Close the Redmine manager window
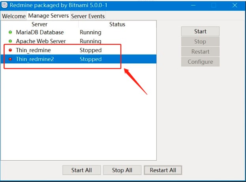 click(235, 6)
